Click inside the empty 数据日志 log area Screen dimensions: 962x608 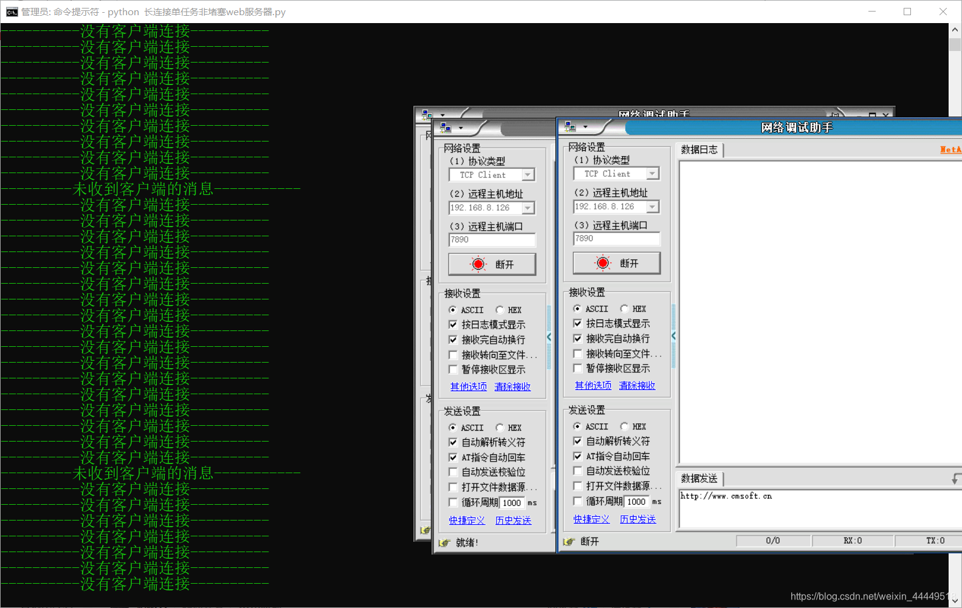pyautogui.click(x=820, y=312)
